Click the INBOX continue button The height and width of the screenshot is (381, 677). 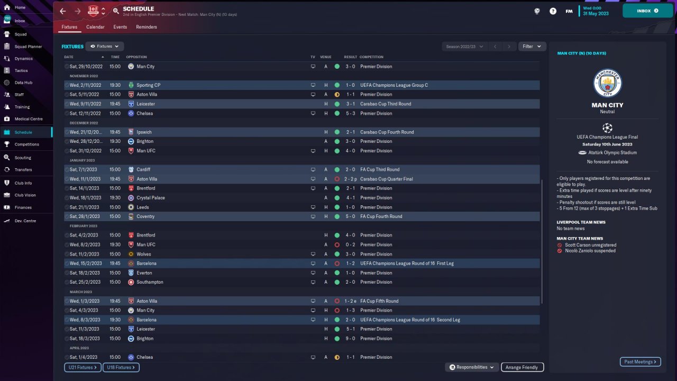tap(648, 11)
